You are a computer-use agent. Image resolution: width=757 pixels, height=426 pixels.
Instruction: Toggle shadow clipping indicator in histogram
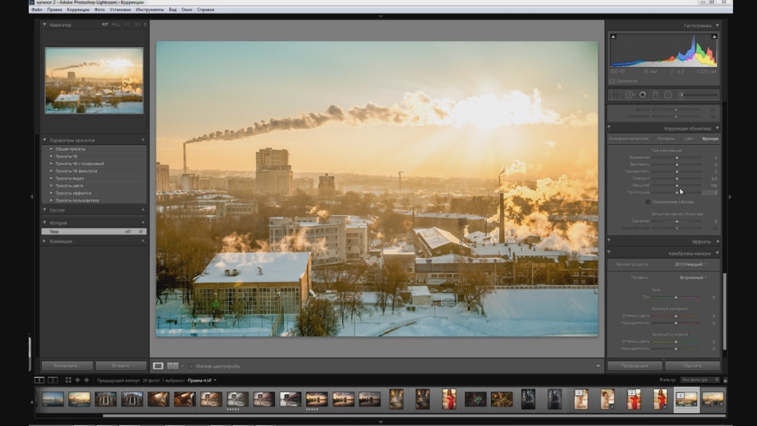tap(613, 37)
